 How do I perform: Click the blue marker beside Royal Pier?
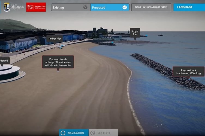pyautogui.click(x=146, y=35)
